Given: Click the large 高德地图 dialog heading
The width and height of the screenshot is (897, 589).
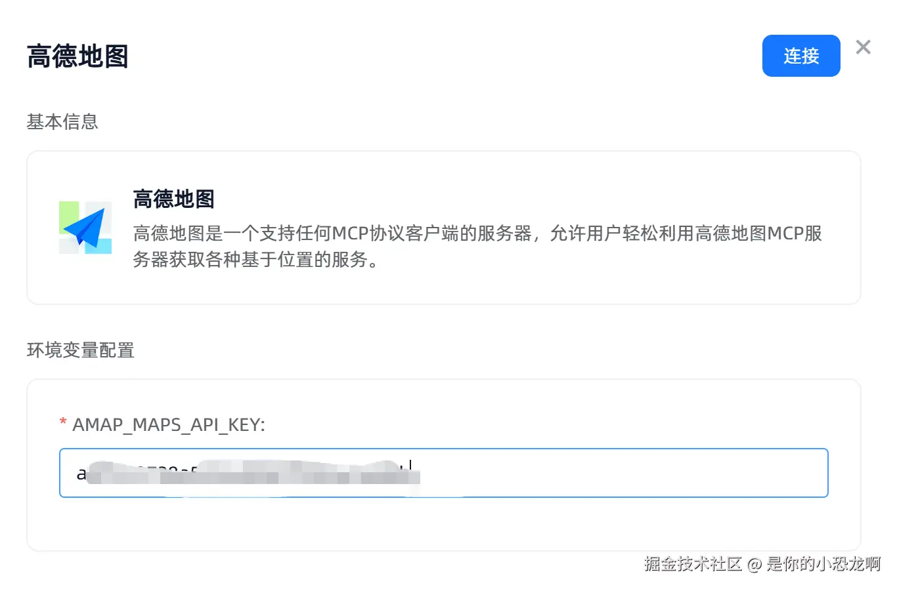Looking at the screenshot, I should click(x=77, y=56).
